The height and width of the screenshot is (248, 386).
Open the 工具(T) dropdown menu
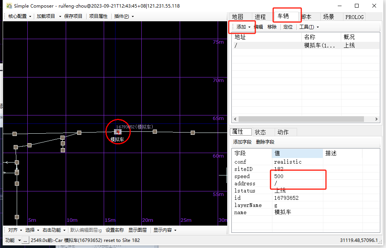309,27
